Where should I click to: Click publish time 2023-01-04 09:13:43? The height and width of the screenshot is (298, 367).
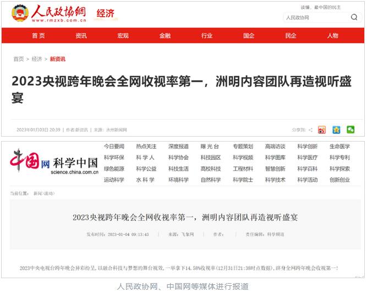pos(128,234)
